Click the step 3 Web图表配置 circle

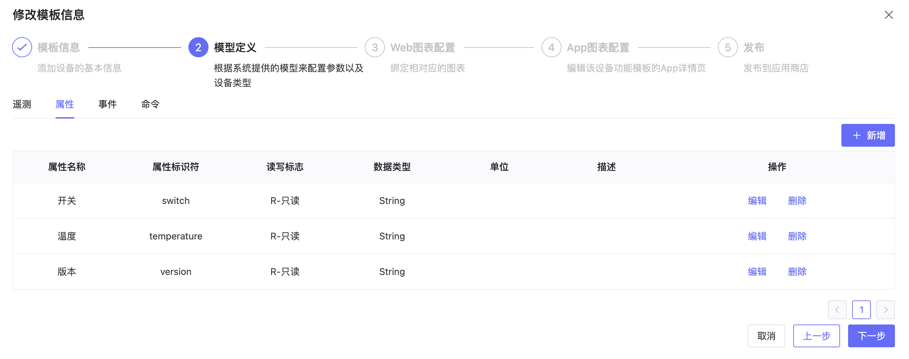(375, 47)
